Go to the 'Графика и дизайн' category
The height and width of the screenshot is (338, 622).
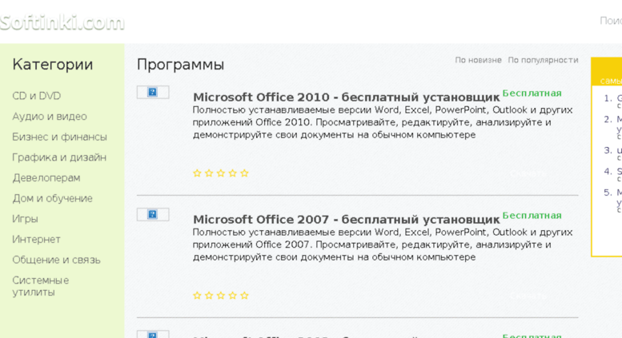pos(59,157)
